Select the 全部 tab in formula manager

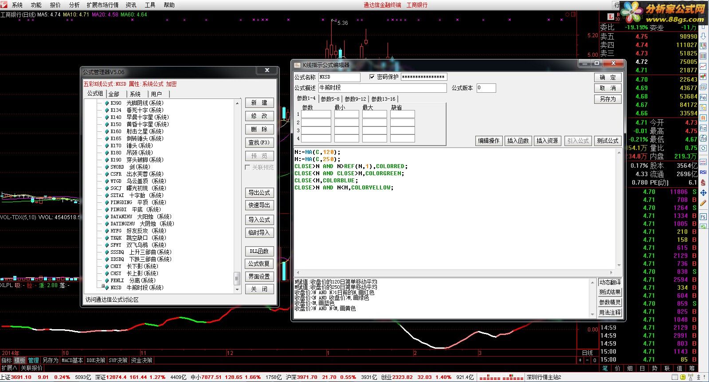pos(114,94)
